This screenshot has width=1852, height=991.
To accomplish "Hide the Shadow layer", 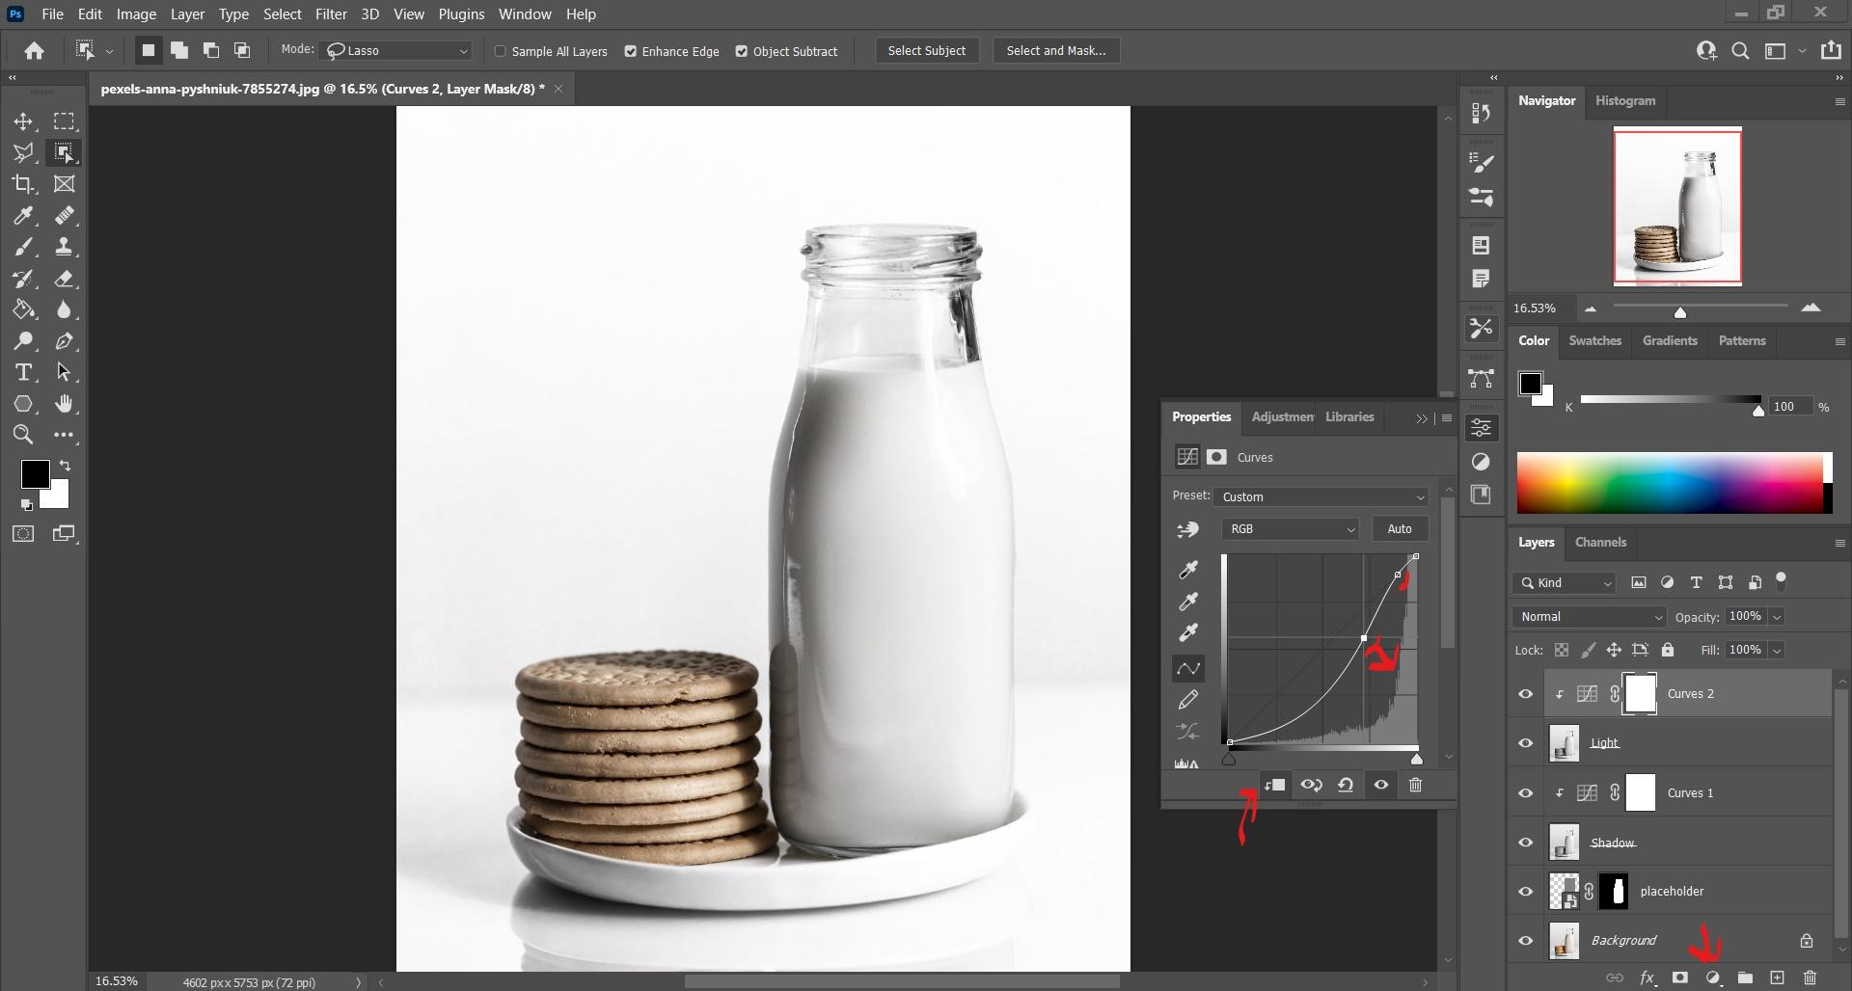I will [1526, 843].
